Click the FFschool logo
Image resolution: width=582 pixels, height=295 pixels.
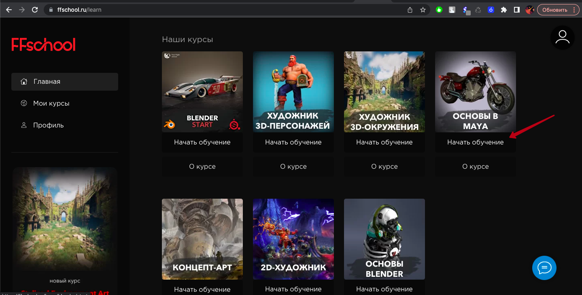pyautogui.click(x=43, y=45)
